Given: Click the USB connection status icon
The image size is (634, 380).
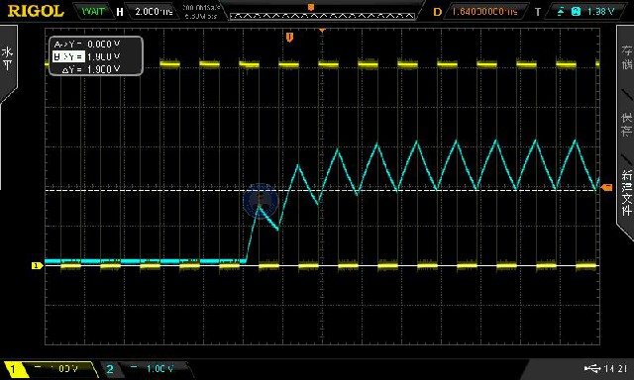Looking at the screenshot, I should coord(592,369).
